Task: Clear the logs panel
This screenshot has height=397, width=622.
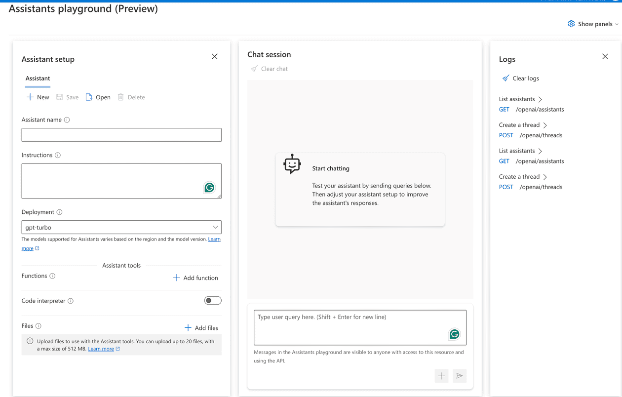Action: (519, 78)
